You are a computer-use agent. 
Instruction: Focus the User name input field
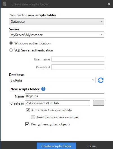coord(78,59)
